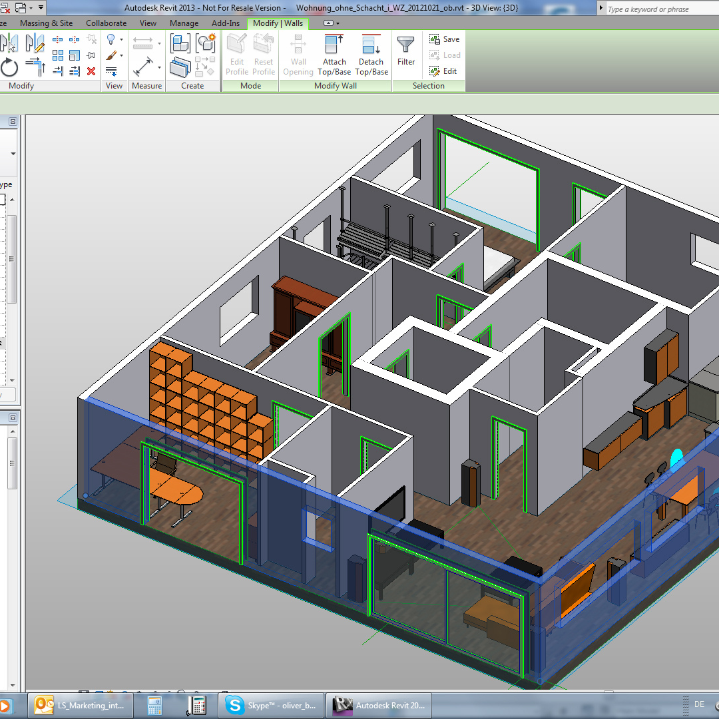Click the Attach Top/Base wall tool
The height and width of the screenshot is (719, 719).
click(x=334, y=55)
